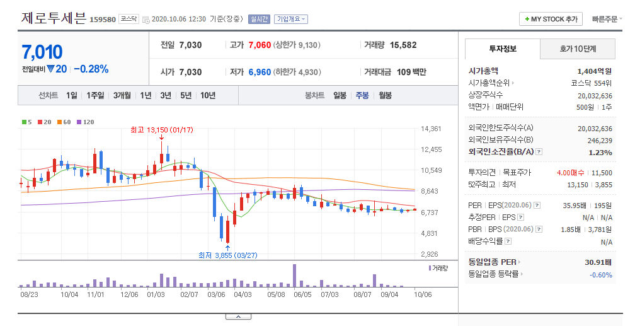This screenshot has width=635, height=326.
Task: Click the help icon next to 추정PER EPS
Action: click(x=521, y=218)
